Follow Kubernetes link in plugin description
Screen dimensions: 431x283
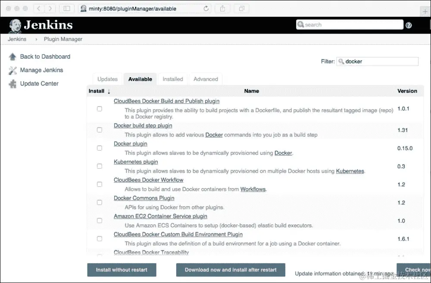point(350,171)
